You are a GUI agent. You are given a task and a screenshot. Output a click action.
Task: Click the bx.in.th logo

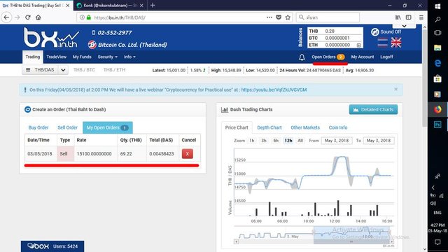51,37
